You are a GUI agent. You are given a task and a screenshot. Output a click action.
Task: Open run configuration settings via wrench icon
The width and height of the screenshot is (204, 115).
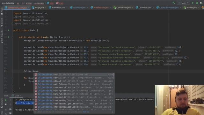point(6,104)
